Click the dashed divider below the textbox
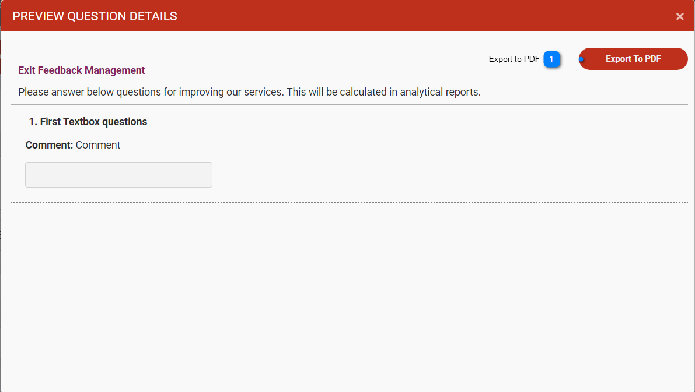The height and width of the screenshot is (392, 695). (349, 203)
